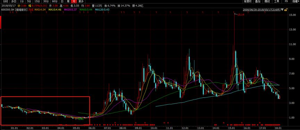Open the 画线 drawing tools button
The width and height of the screenshot is (300, 130).
click(x=267, y=1)
